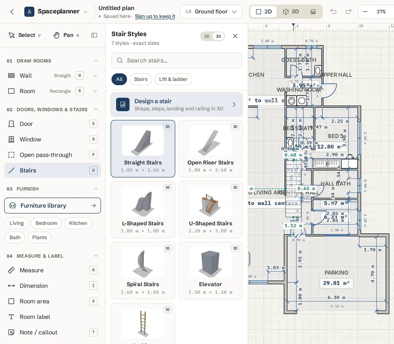
Task: Select the Window tool
Action: tap(53, 139)
